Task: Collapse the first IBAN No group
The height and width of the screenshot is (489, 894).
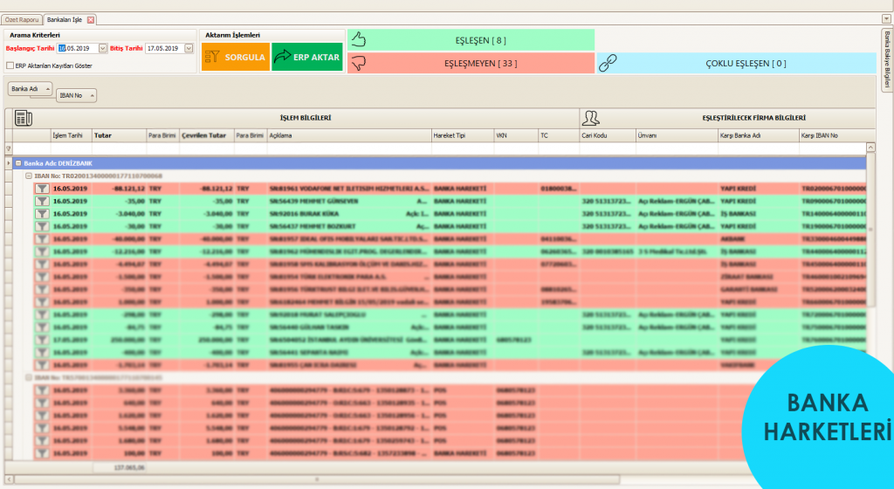Action: point(29,176)
